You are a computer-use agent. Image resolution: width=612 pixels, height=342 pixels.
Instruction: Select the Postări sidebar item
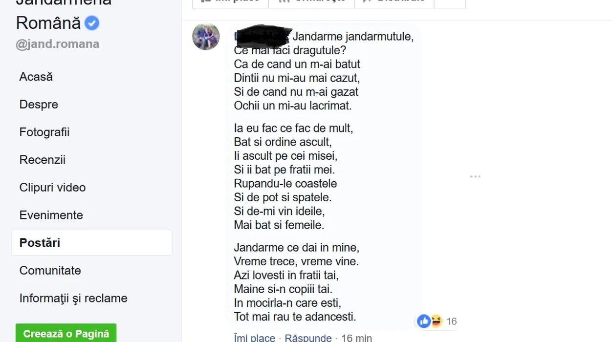tap(40, 243)
